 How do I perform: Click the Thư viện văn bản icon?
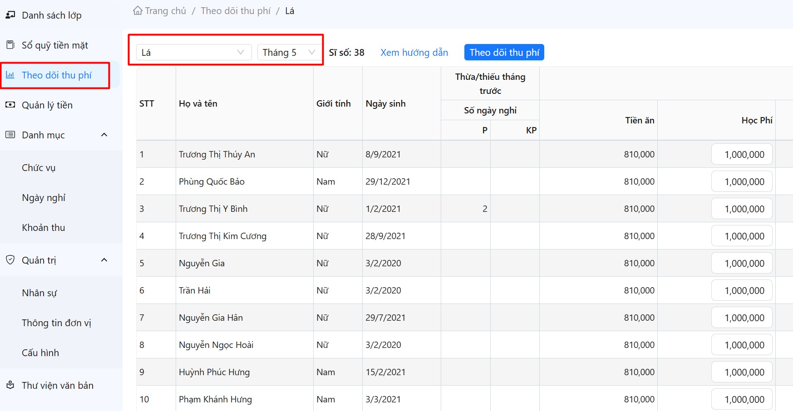click(x=10, y=385)
